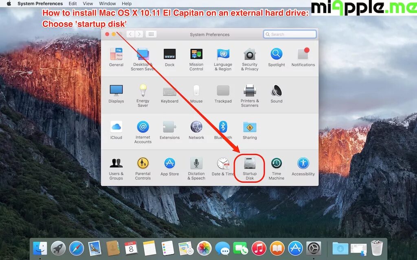Open iTunes from the Dock
417x260 pixels.
click(259, 249)
